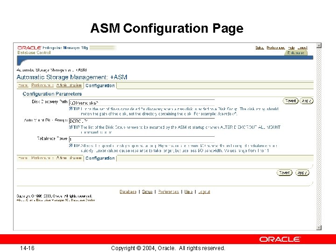Open Help link in footer

click(x=189, y=192)
